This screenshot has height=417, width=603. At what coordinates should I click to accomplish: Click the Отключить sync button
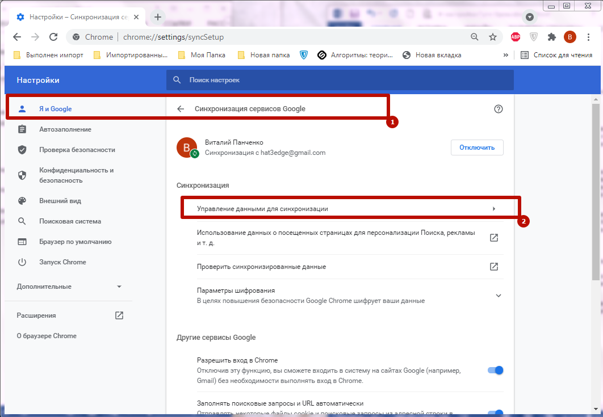477,148
